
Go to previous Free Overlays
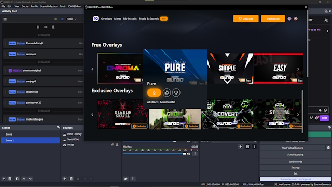(92, 69)
